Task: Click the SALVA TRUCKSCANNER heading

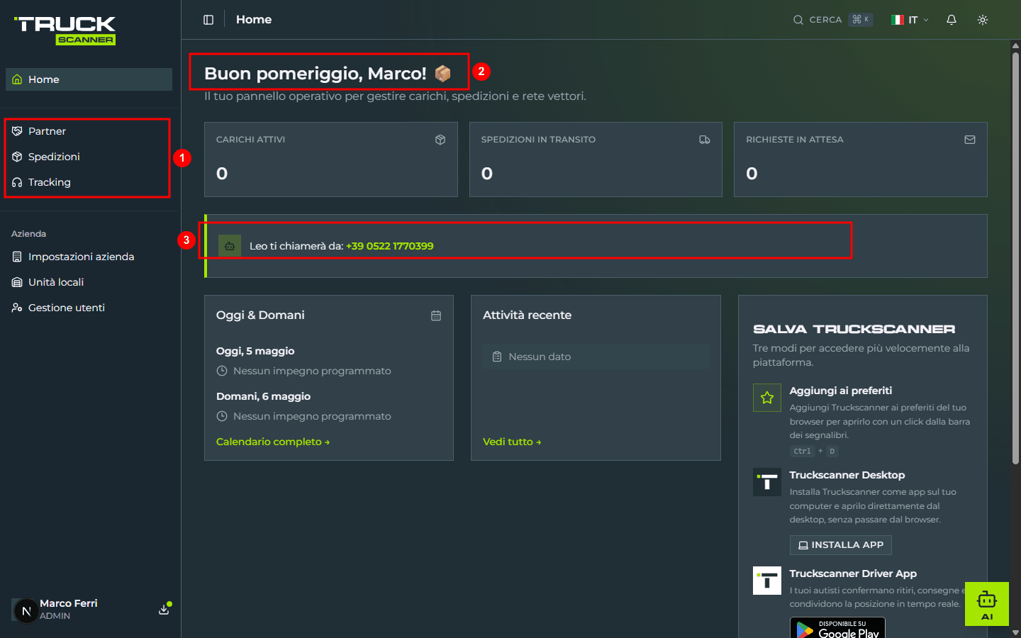Action: click(854, 329)
